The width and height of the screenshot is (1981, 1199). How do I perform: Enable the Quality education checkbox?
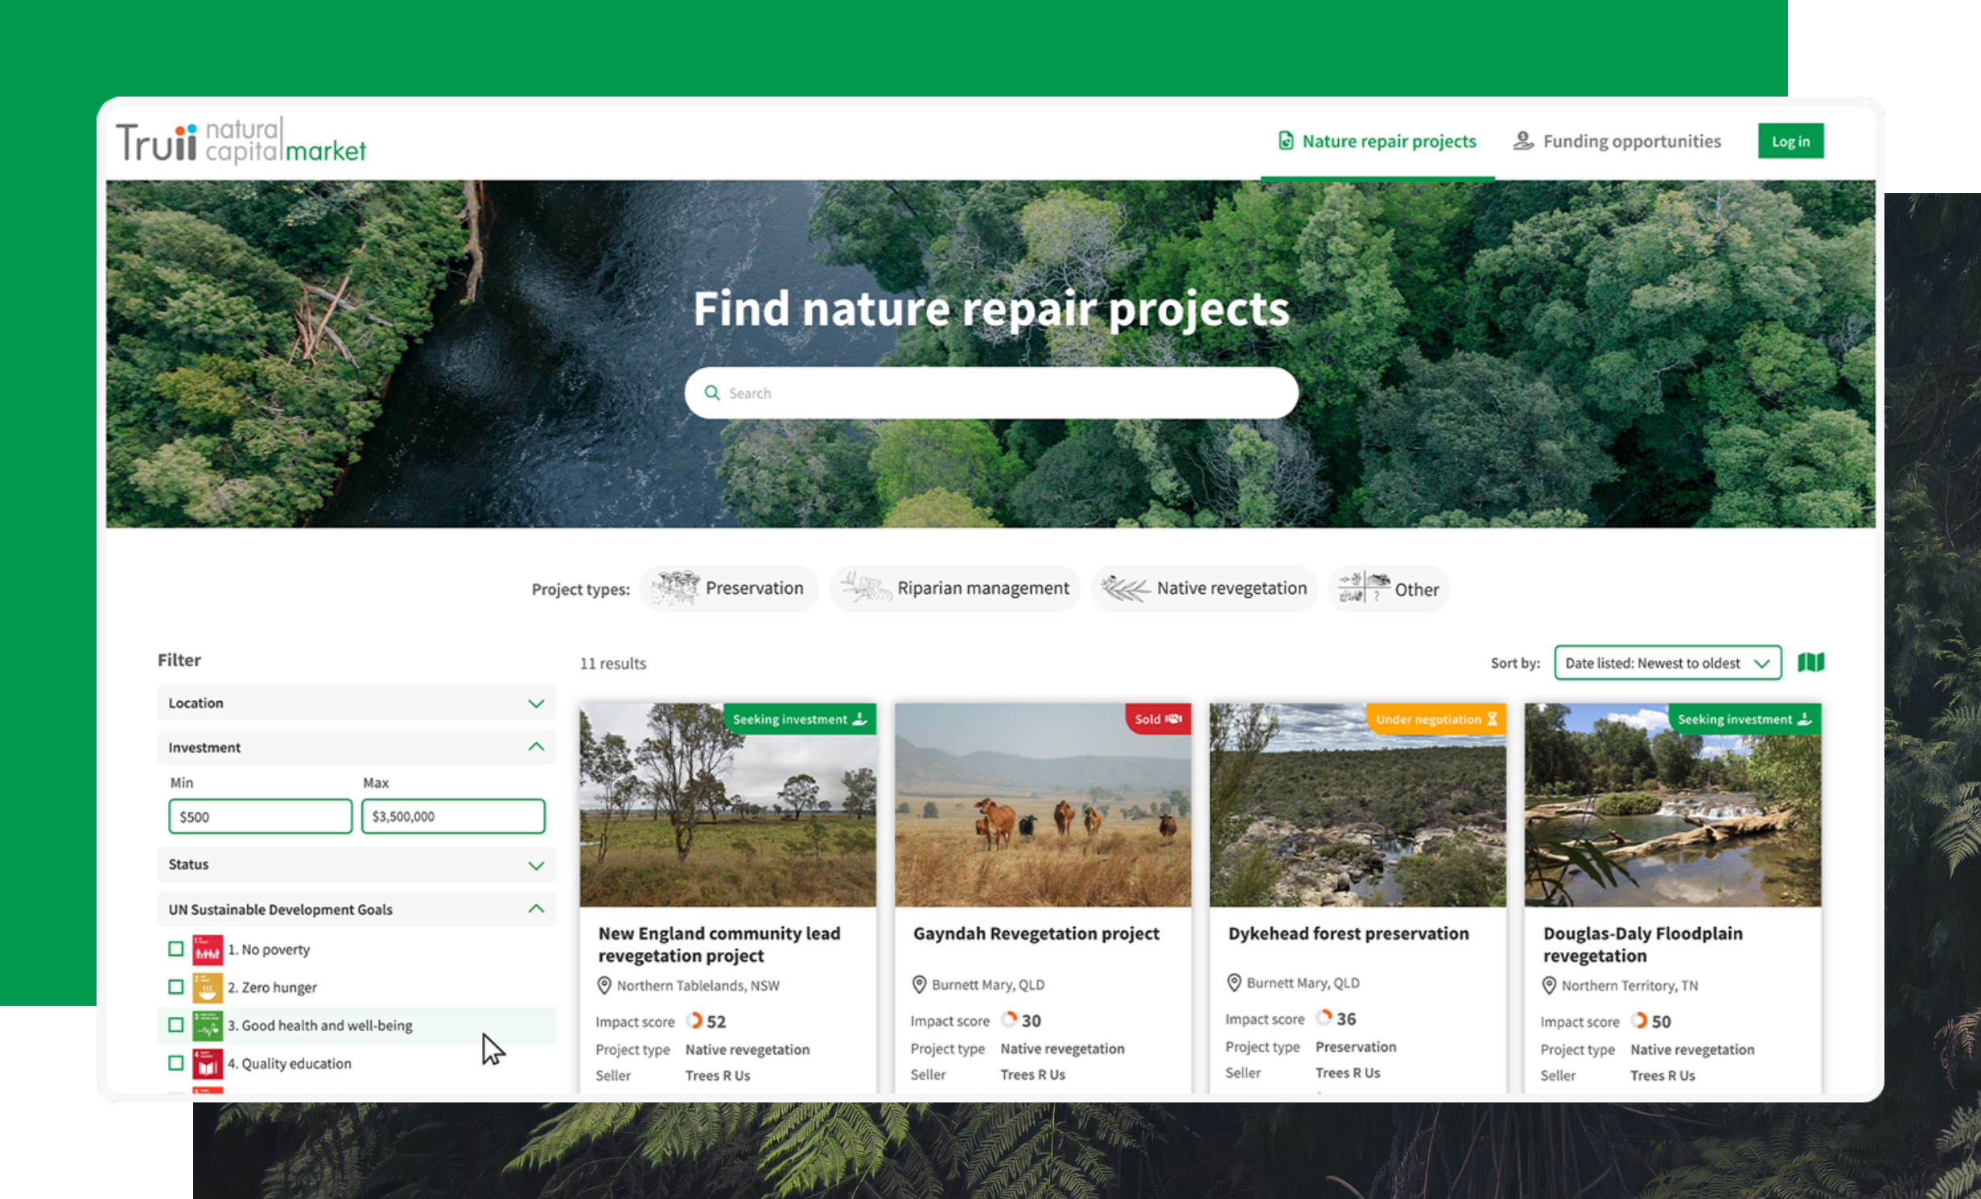point(175,1063)
